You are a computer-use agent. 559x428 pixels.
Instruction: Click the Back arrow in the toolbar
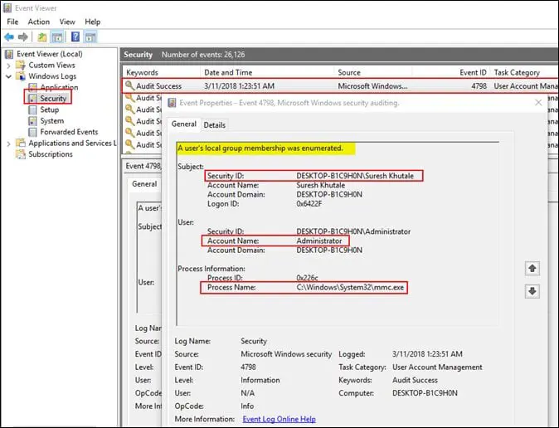coord(8,37)
